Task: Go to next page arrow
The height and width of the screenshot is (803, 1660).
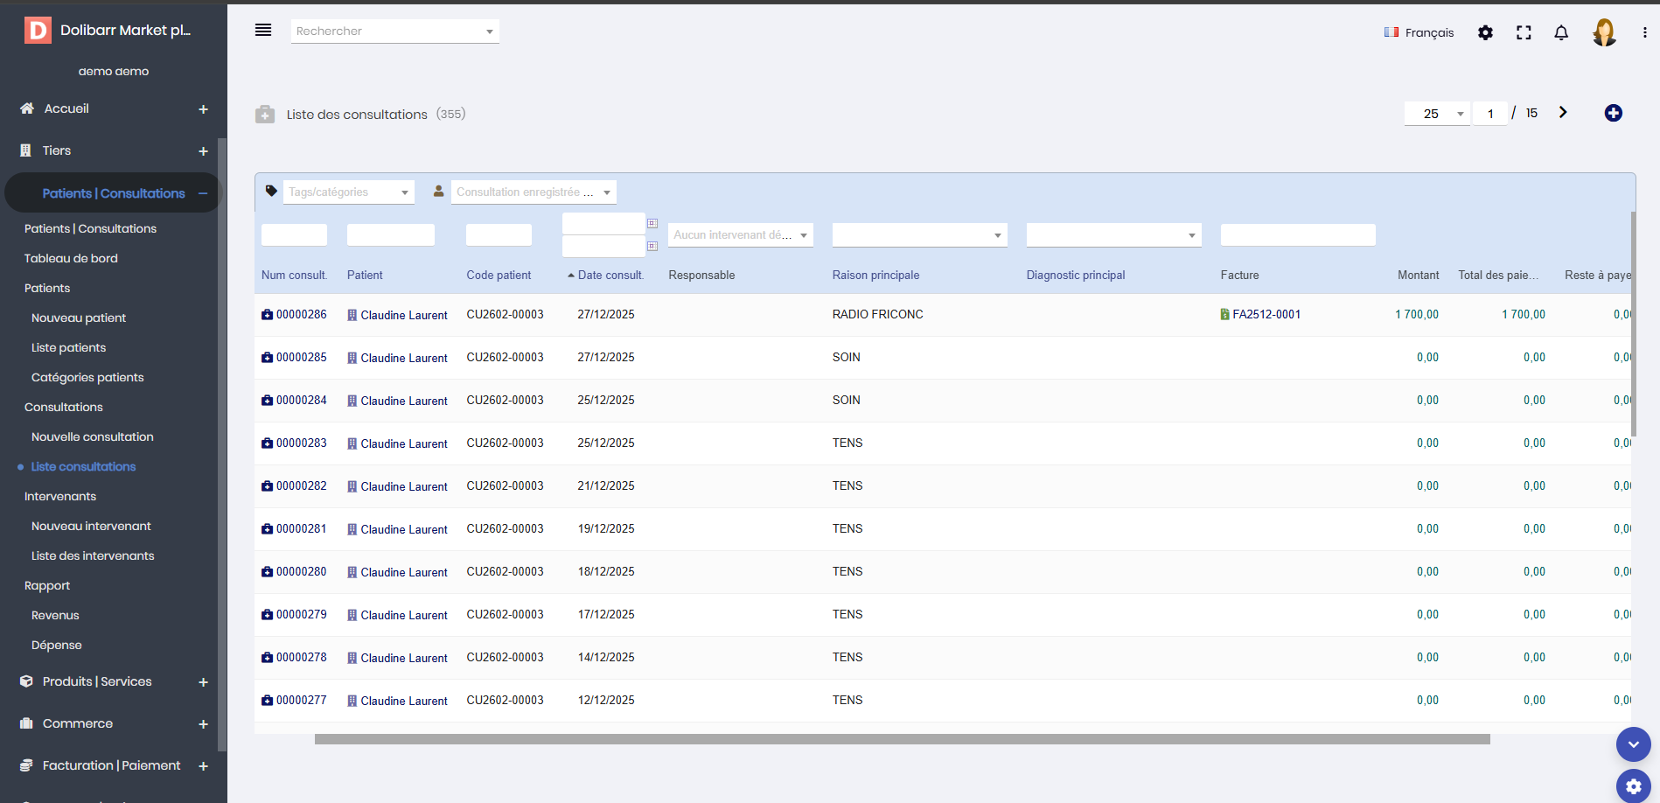Action: click(x=1563, y=113)
